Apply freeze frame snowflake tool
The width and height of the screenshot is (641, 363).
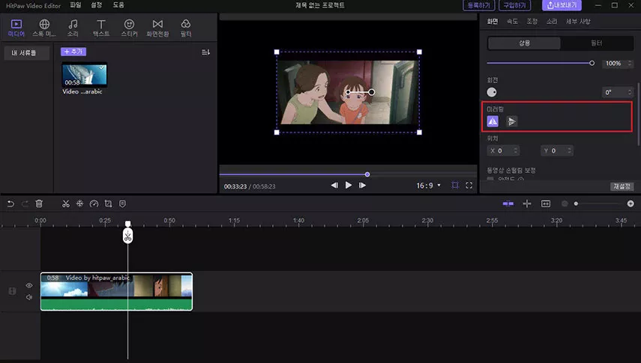point(79,204)
